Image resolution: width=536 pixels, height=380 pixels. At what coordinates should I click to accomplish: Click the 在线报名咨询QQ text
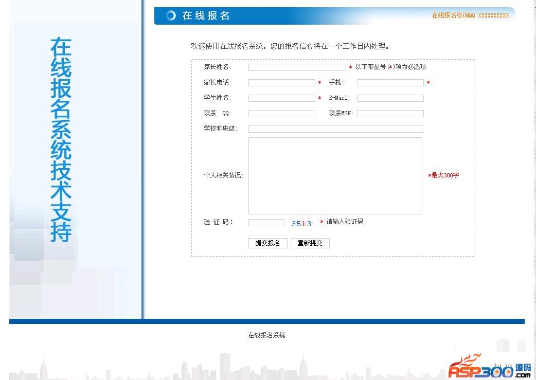click(x=470, y=15)
